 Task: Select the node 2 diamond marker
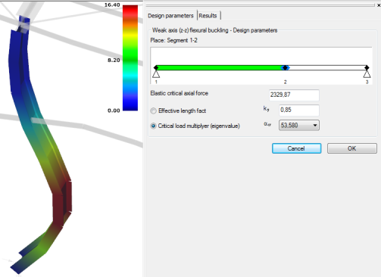285,67
